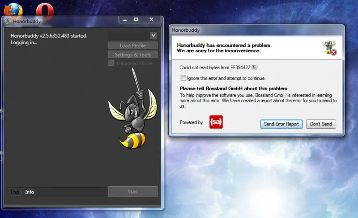This screenshot has width=358, height=218.
Task: Switch to the Info tab
Action: pyautogui.click(x=30, y=192)
